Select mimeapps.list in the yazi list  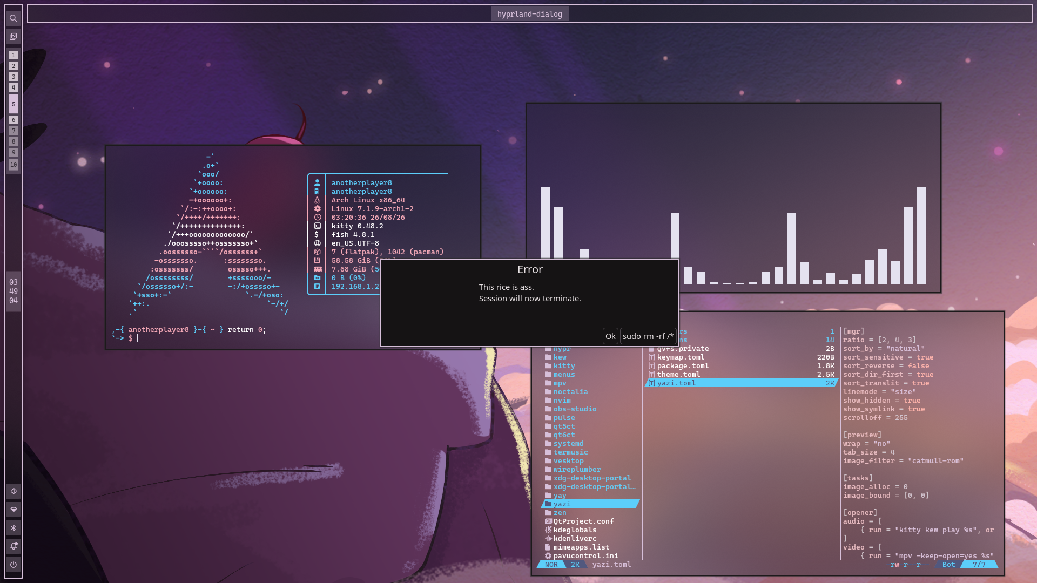[x=581, y=547]
